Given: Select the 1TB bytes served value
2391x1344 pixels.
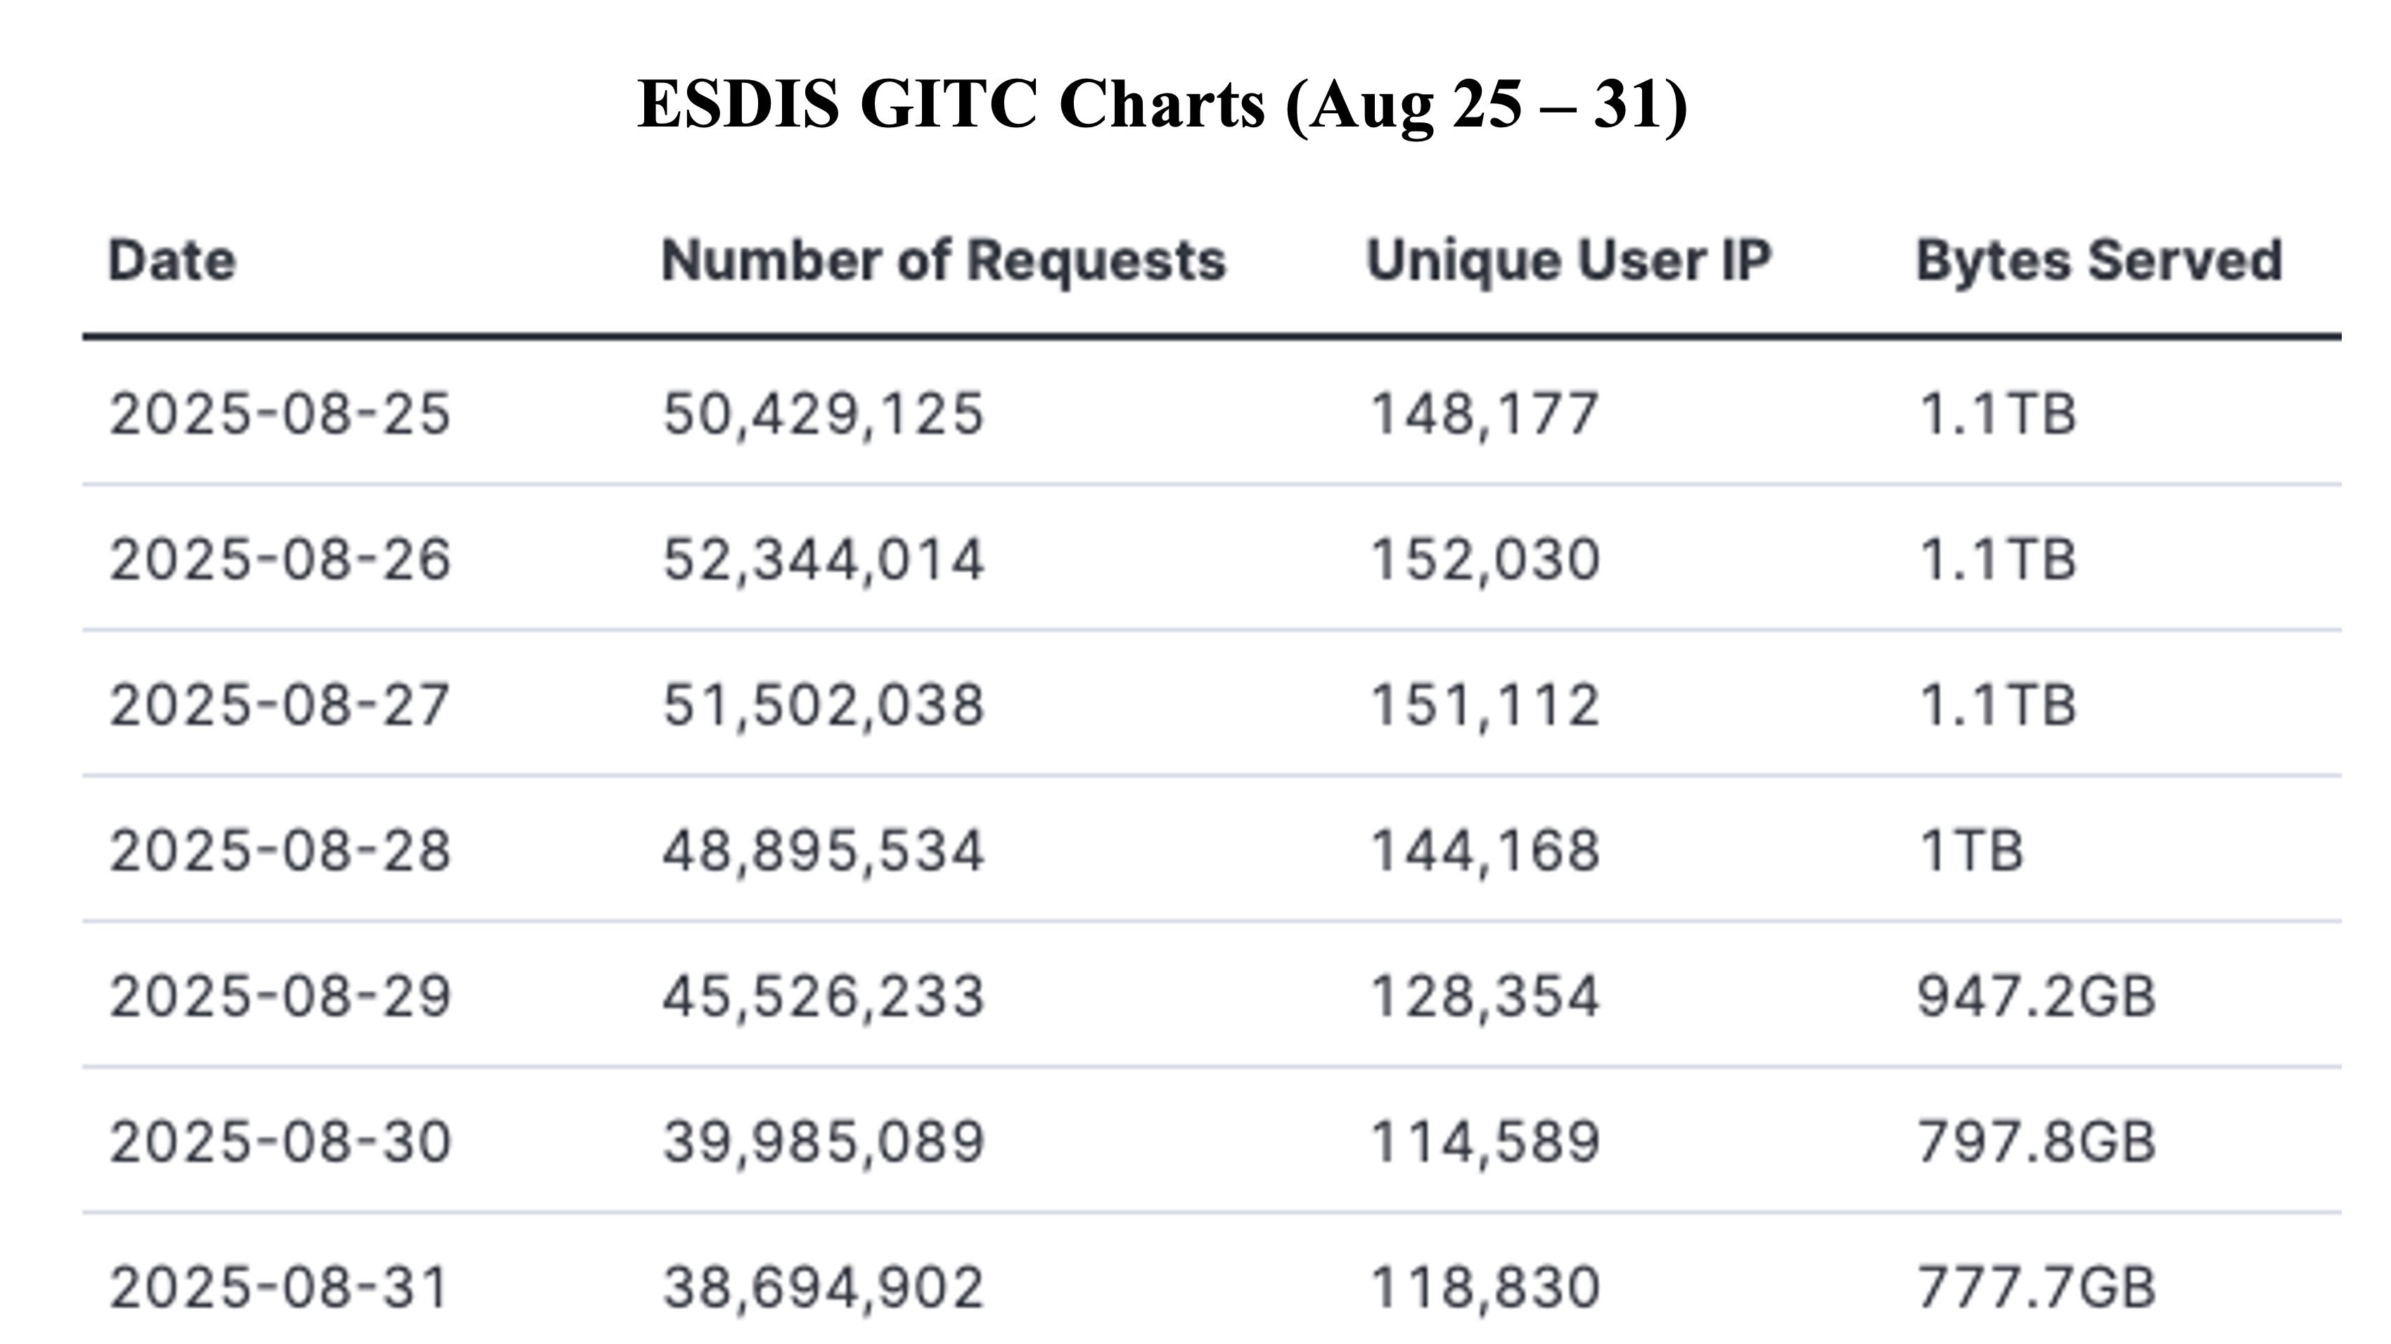Looking at the screenshot, I should [x=1970, y=851].
